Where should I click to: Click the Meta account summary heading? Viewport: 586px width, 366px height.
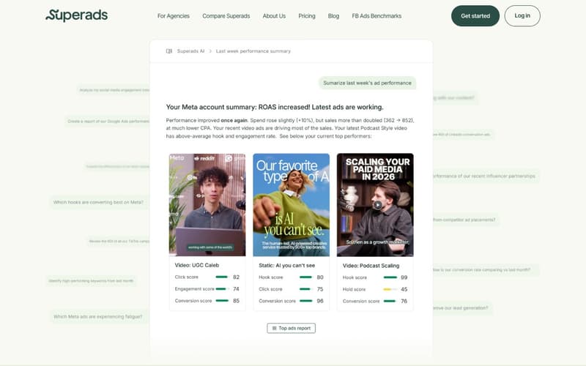[x=275, y=107]
